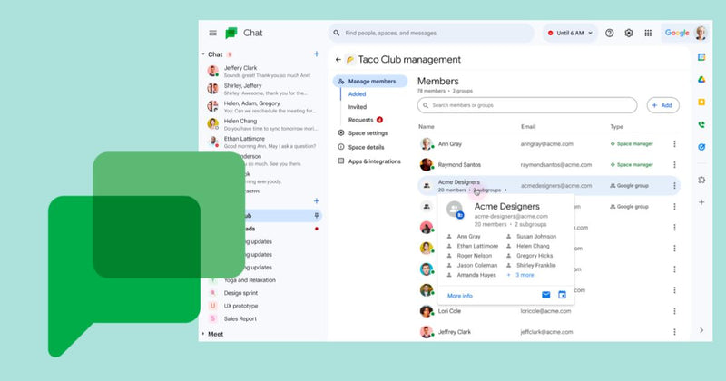
Task: Create a new space with the plus icon
Action: coord(316,200)
